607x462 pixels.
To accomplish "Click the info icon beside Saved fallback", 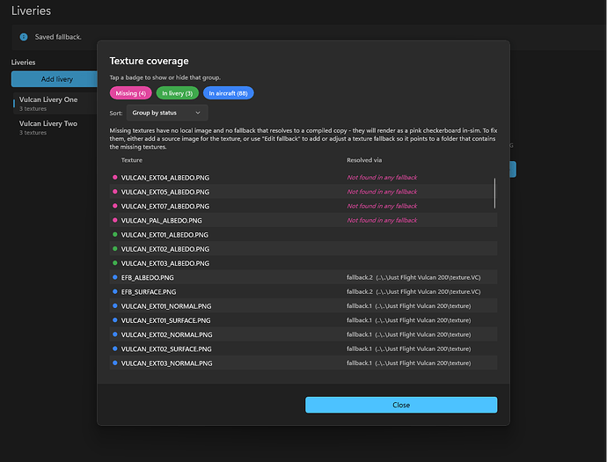I will [x=24, y=37].
